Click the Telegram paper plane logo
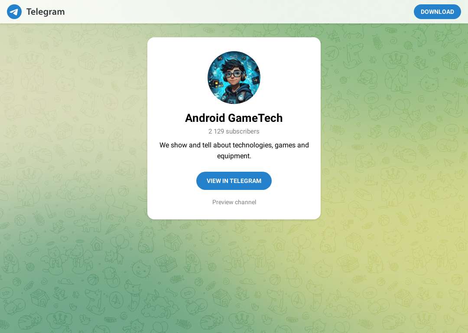 point(14,12)
